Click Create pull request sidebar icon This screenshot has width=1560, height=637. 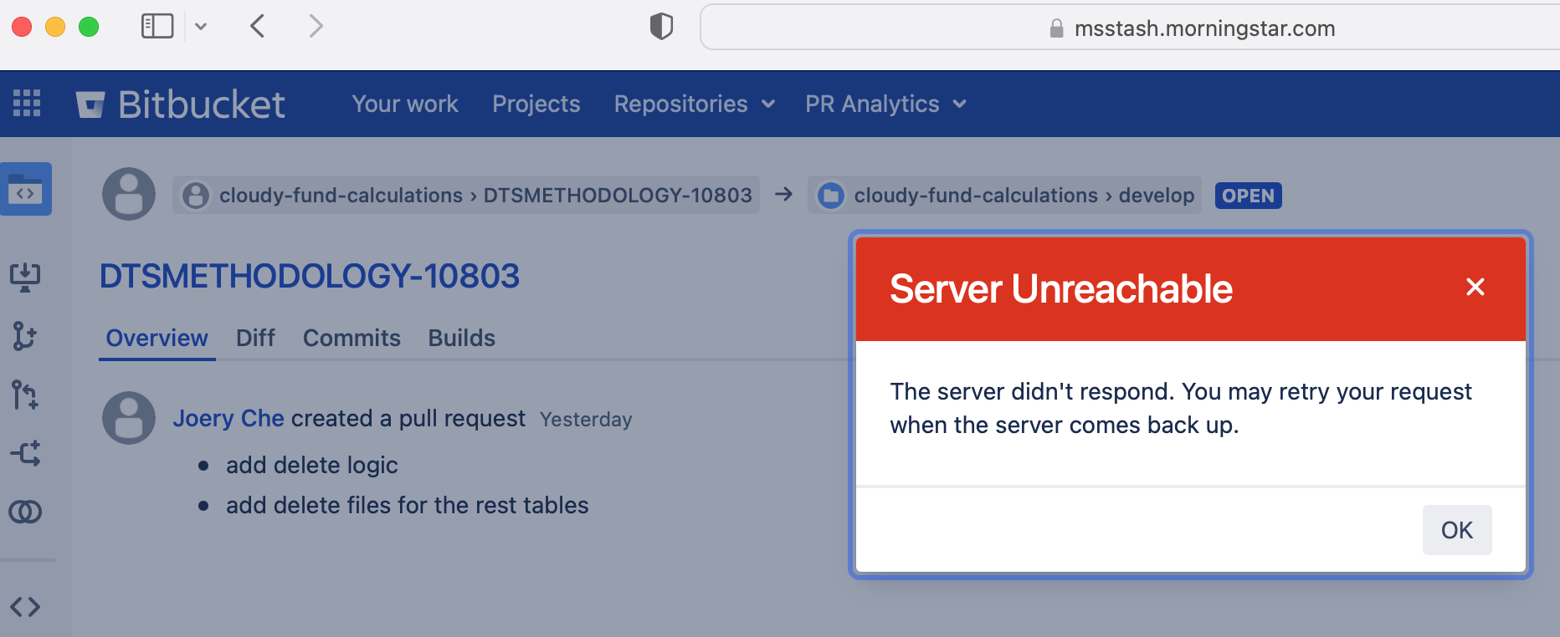25,395
